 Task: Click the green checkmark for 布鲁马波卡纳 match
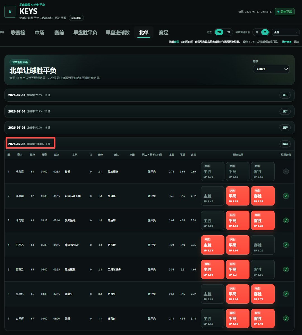coord(286,196)
